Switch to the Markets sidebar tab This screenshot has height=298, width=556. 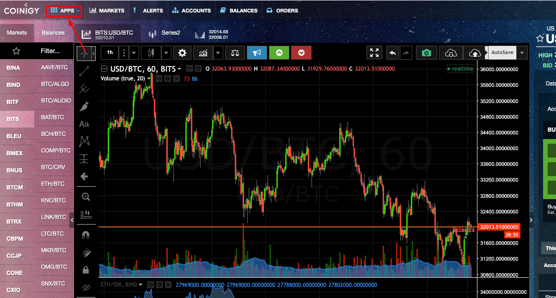(x=17, y=33)
